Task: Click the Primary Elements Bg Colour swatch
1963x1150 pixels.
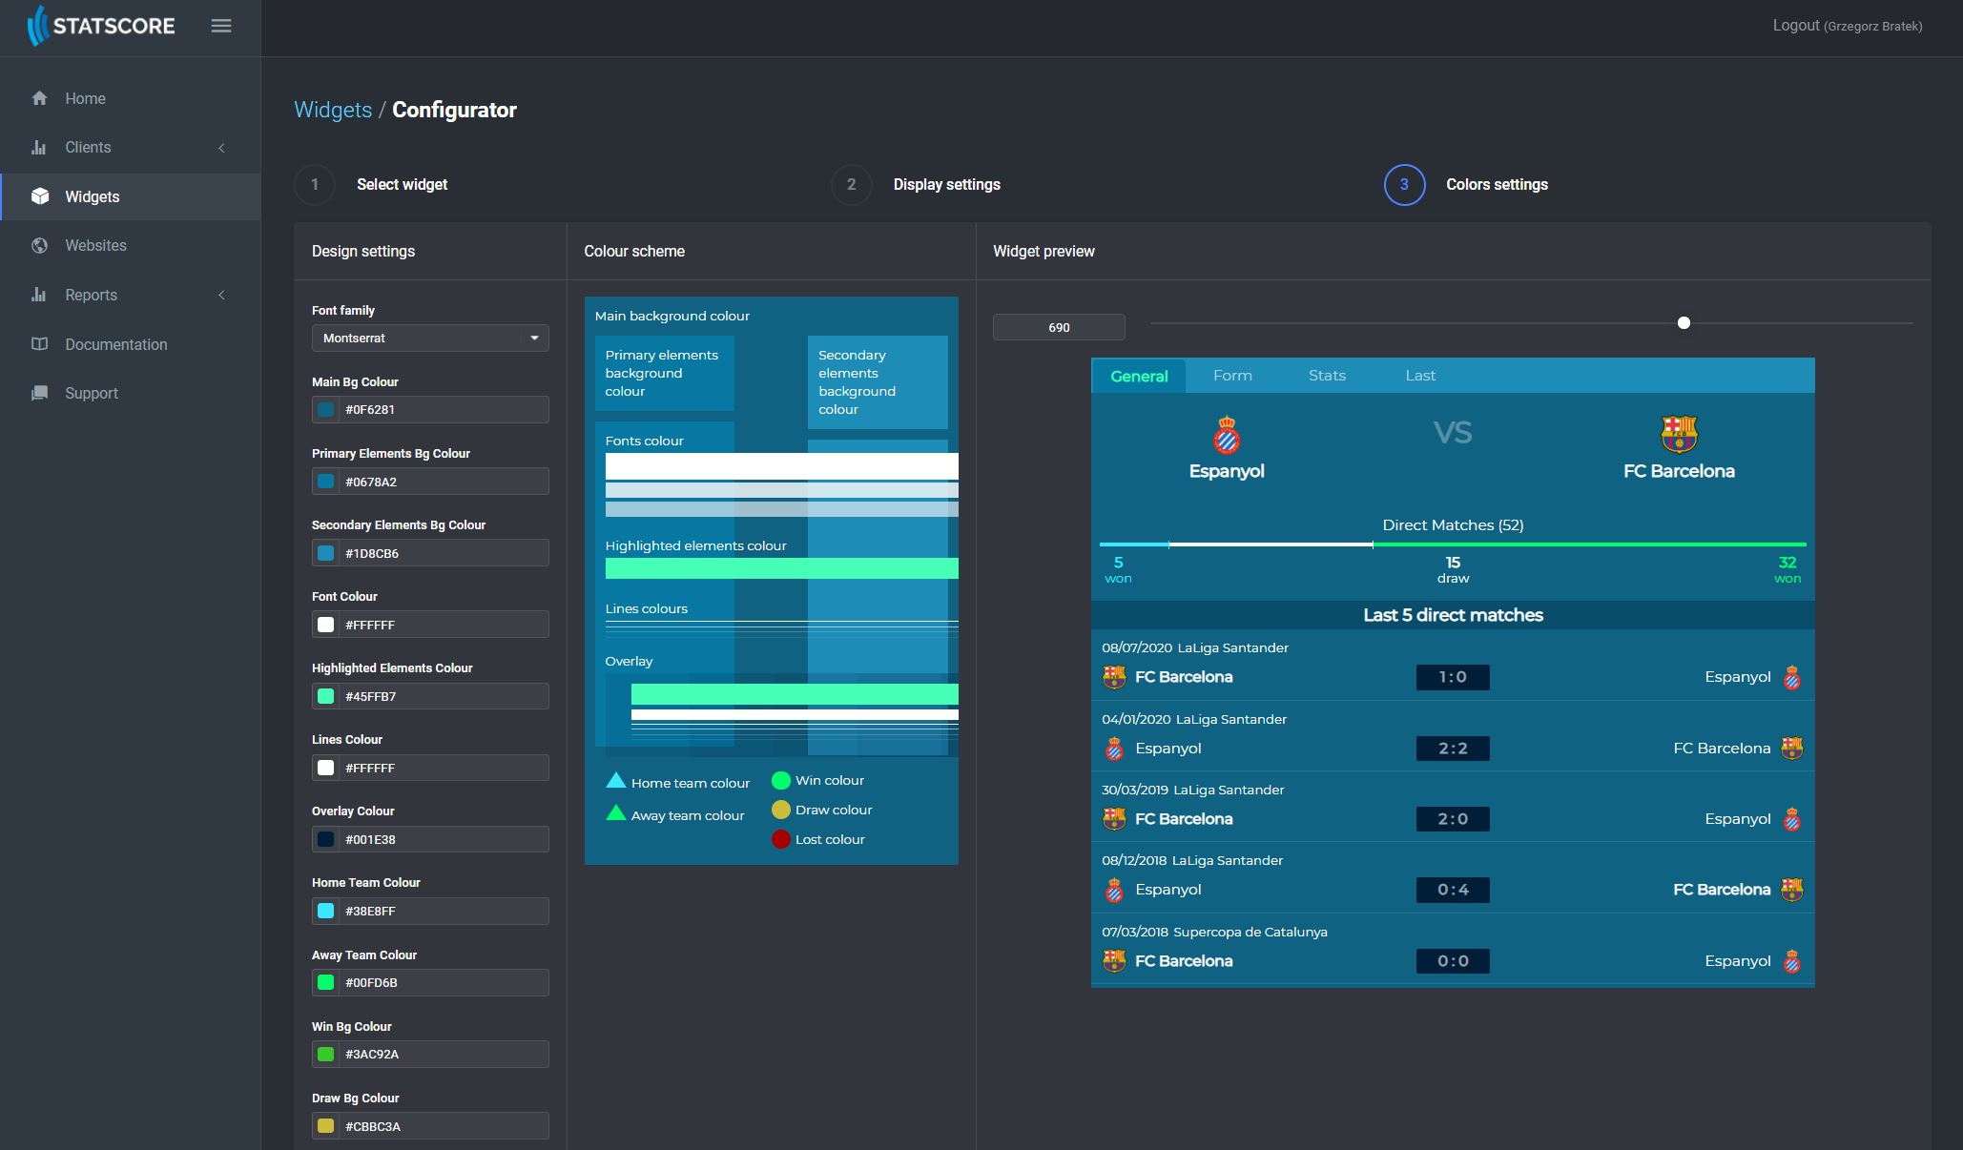Action: click(326, 482)
